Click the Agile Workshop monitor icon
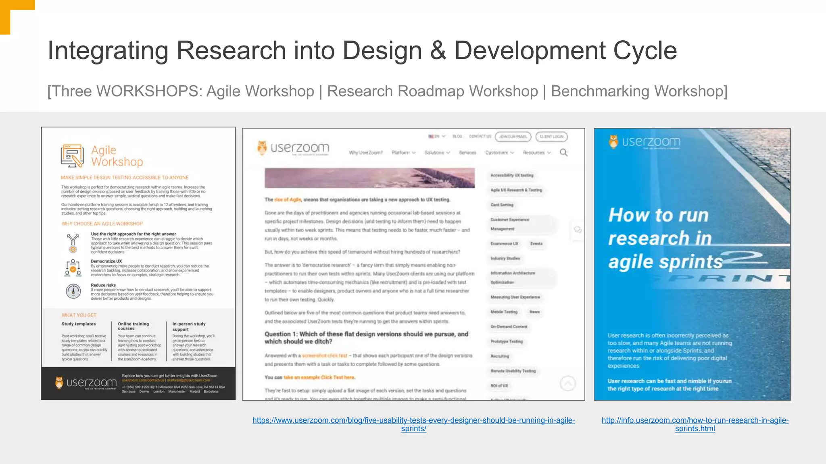This screenshot has width=826, height=464. pyautogui.click(x=73, y=156)
